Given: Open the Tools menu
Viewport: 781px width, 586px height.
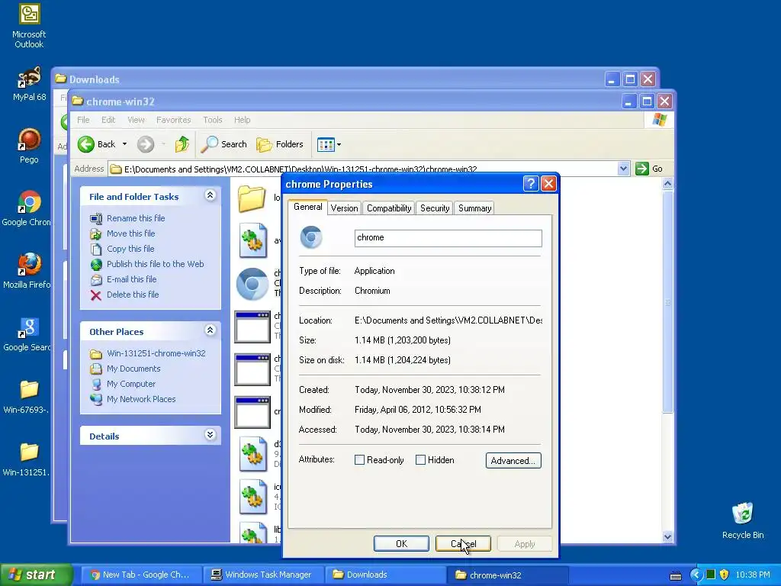Looking at the screenshot, I should [213, 120].
